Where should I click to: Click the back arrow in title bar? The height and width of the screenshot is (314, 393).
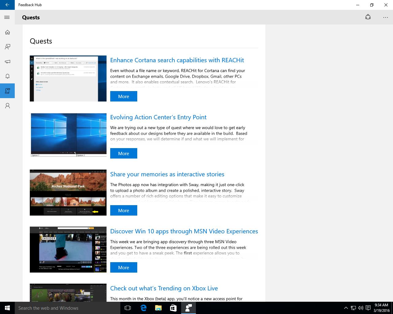tap(7, 5)
